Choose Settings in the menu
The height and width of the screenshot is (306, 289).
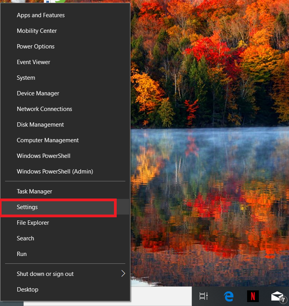point(65,207)
